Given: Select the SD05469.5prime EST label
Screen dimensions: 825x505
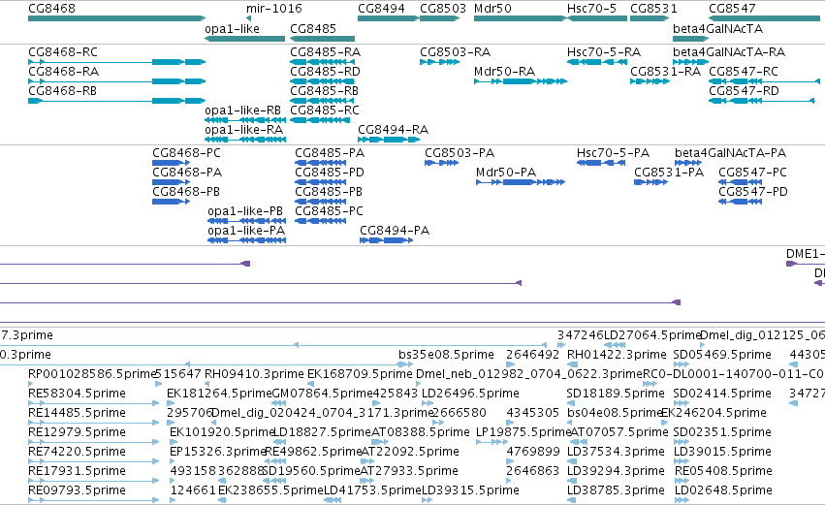Looking at the screenshot, I should coord(722,355).
